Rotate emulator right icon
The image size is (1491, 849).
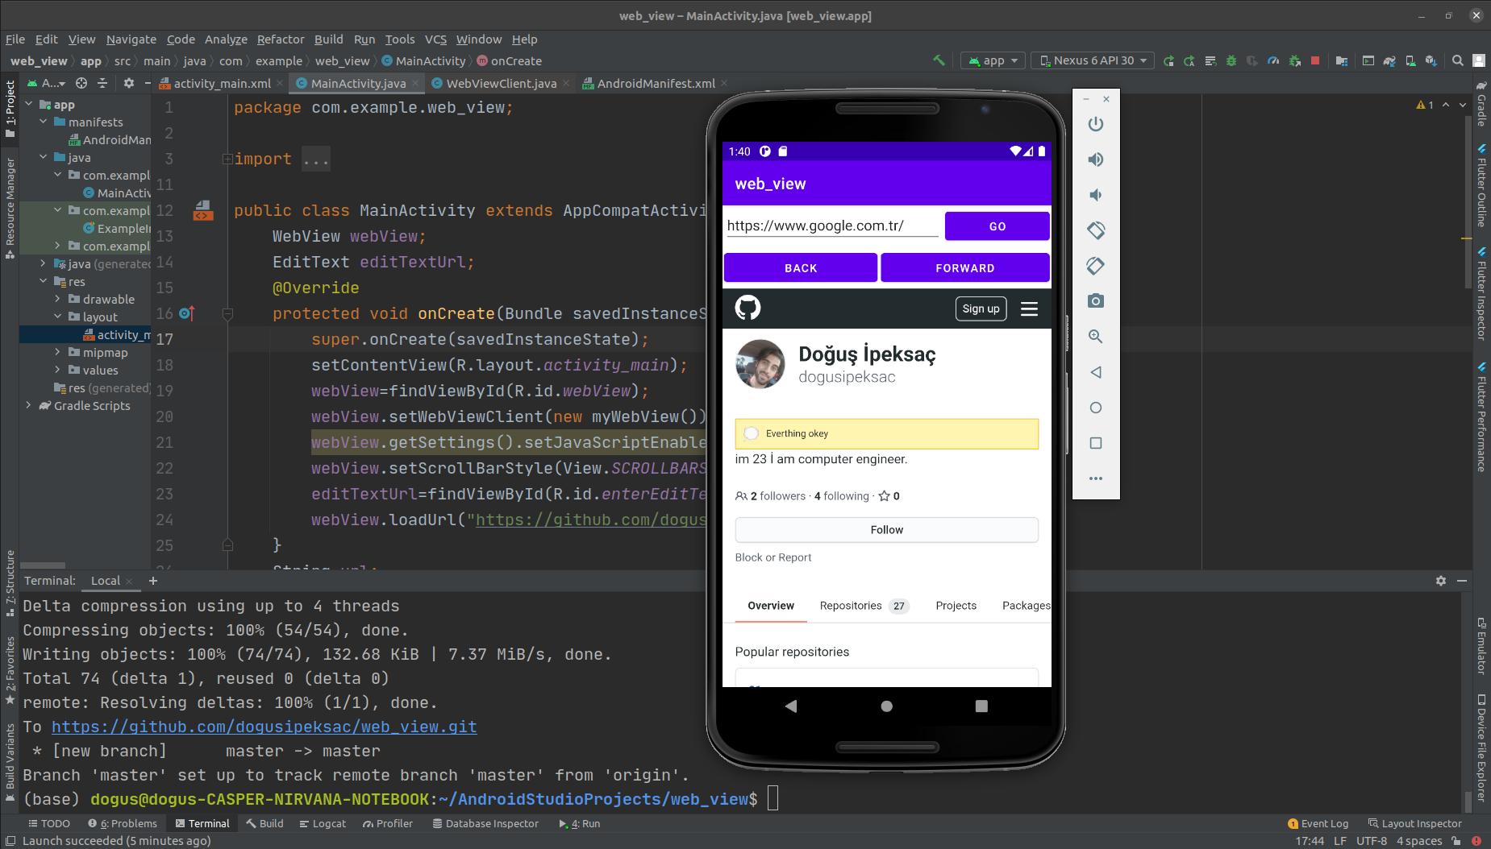(1096, 266)
